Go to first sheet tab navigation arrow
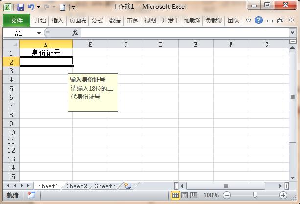This screenshot has width=300, height=204. (7, 185)
